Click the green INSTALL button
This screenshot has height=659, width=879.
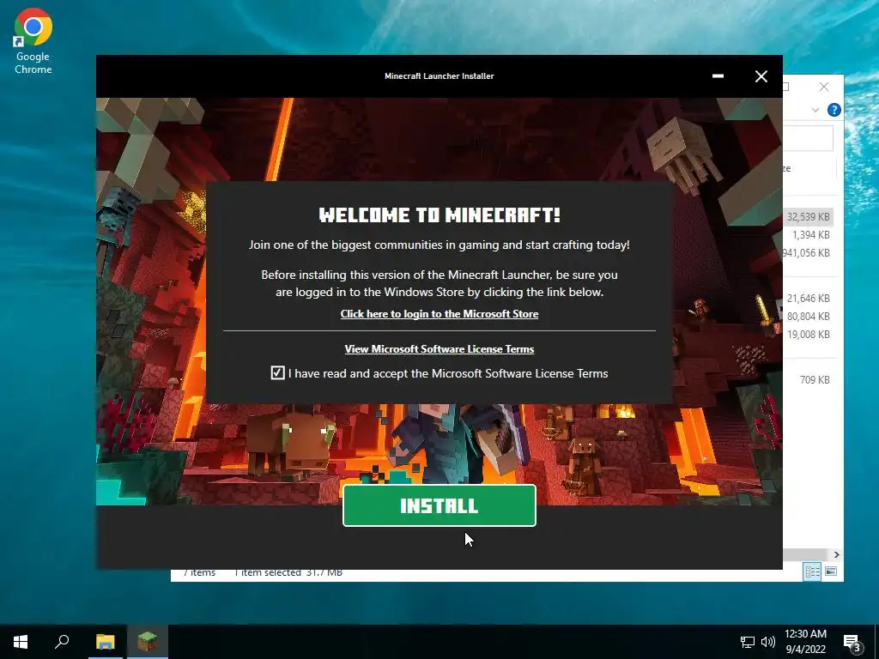439,505
